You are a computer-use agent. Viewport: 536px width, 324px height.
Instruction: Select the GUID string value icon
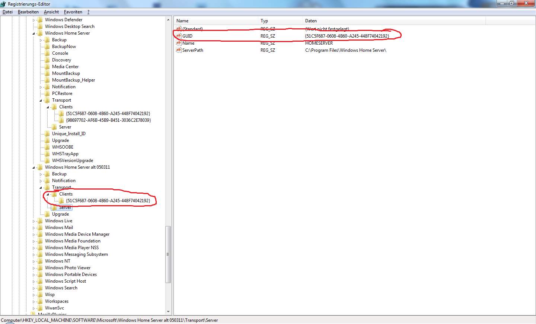coord(179,36)
